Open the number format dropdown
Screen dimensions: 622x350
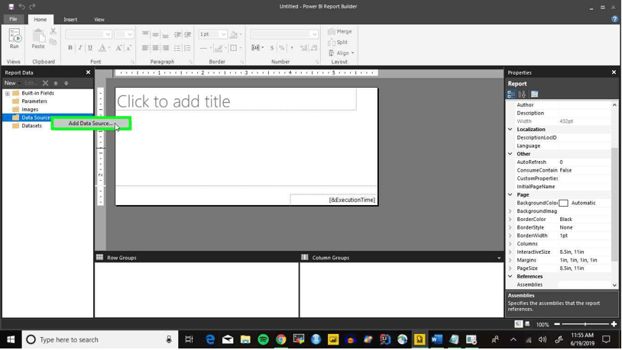(314, 34)
